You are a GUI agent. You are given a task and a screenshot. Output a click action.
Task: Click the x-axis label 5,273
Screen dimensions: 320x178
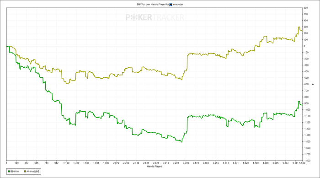coord(286,163)
